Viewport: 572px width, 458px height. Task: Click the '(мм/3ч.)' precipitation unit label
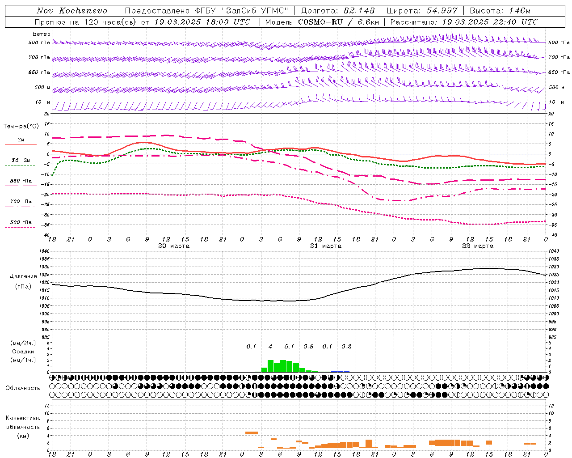[23, 343]
